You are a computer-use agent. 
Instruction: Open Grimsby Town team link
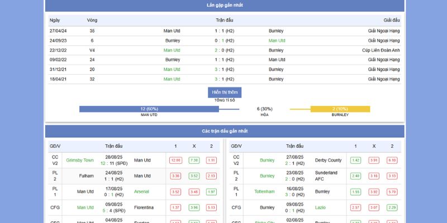pos(80,161)
